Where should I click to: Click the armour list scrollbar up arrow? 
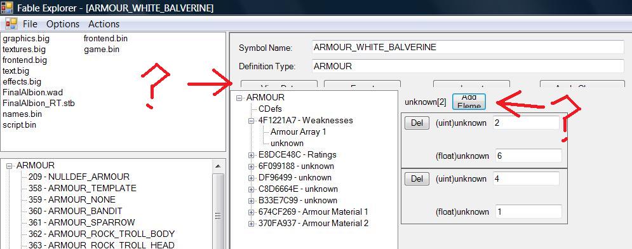pyautogui.click(x=218, y=166)
